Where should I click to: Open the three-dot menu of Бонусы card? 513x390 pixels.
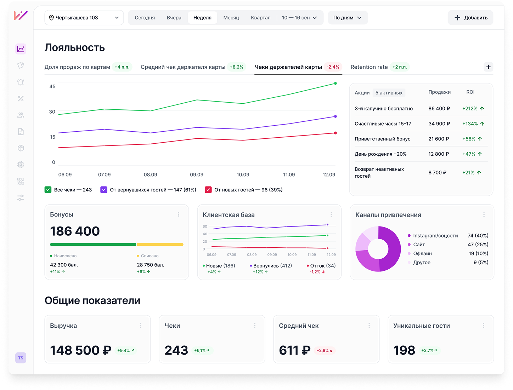(179, 214)
